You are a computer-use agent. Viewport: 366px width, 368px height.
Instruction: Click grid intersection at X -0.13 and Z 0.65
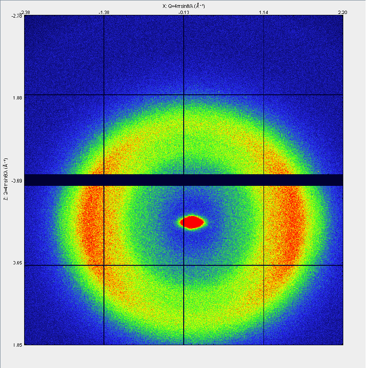pos(184,265)
